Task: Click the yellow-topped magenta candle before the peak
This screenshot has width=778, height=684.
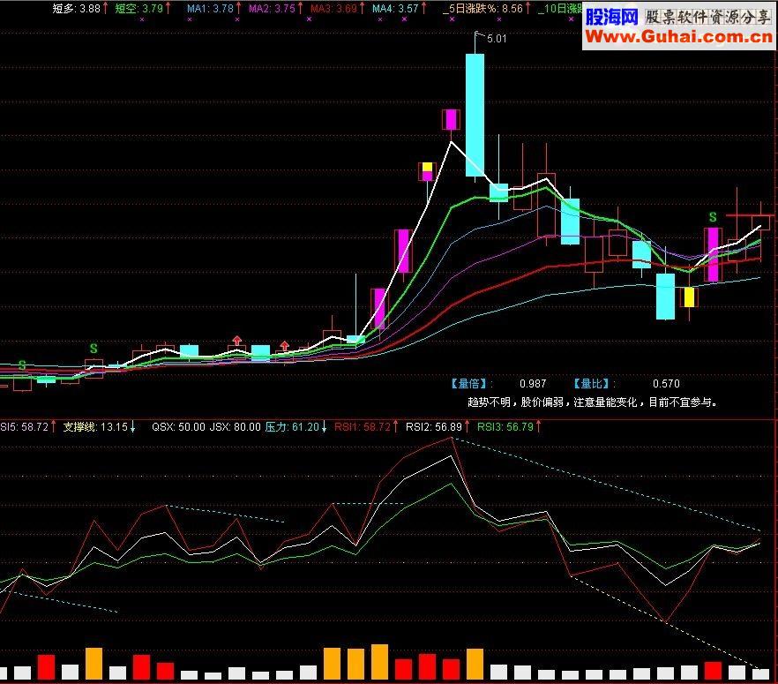Action: point(427,172)
